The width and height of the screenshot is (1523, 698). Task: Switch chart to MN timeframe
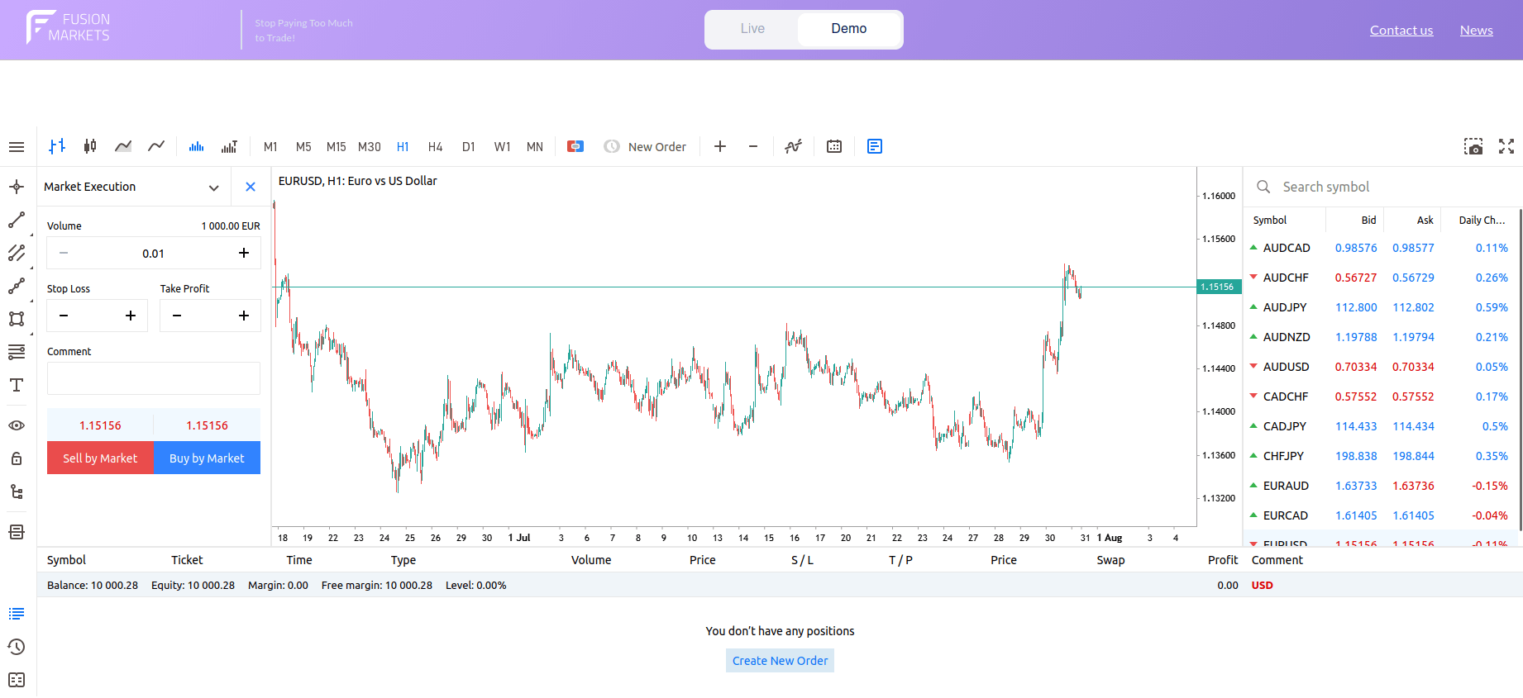click(x=535, y=146)
